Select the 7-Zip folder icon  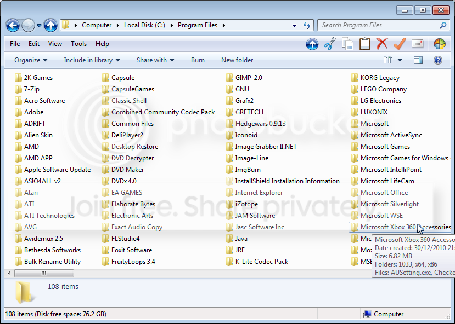pos(18,89)
